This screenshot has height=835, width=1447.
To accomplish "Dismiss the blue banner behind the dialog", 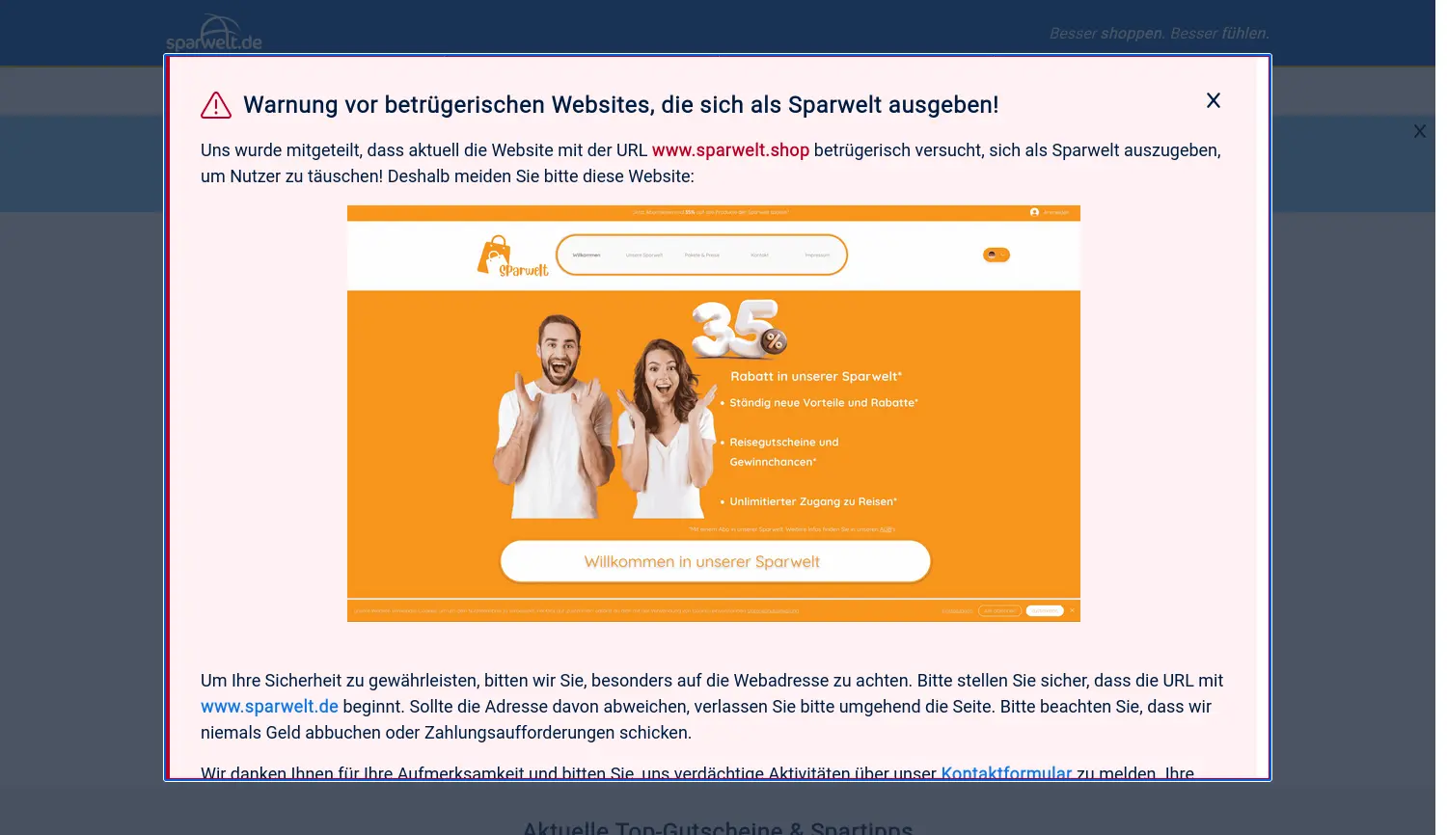I will tap(1419, 131).
